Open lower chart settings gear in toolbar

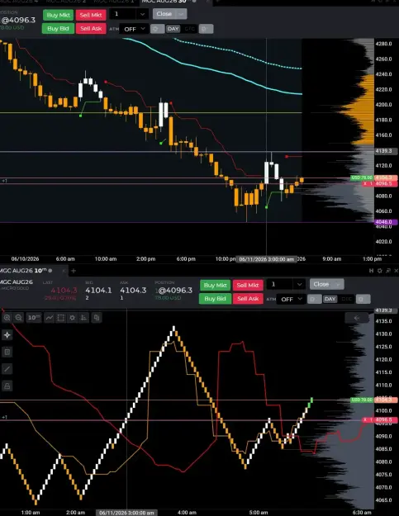(73, 318)
